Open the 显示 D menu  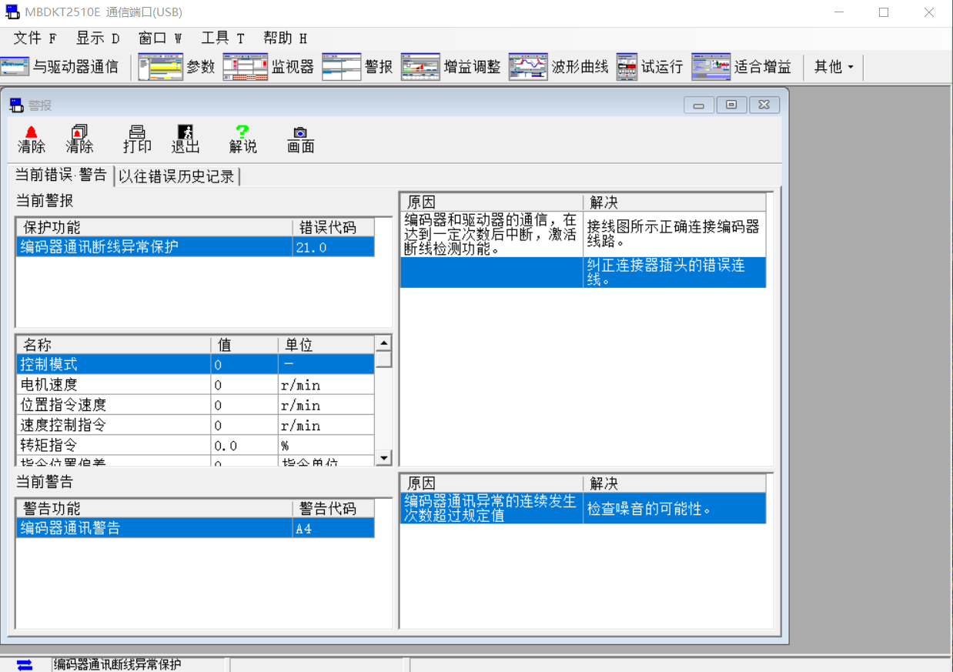97,38
